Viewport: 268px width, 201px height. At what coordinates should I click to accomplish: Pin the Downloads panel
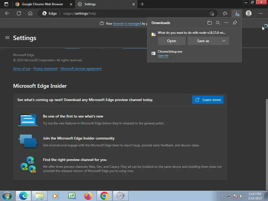point(235,23)
